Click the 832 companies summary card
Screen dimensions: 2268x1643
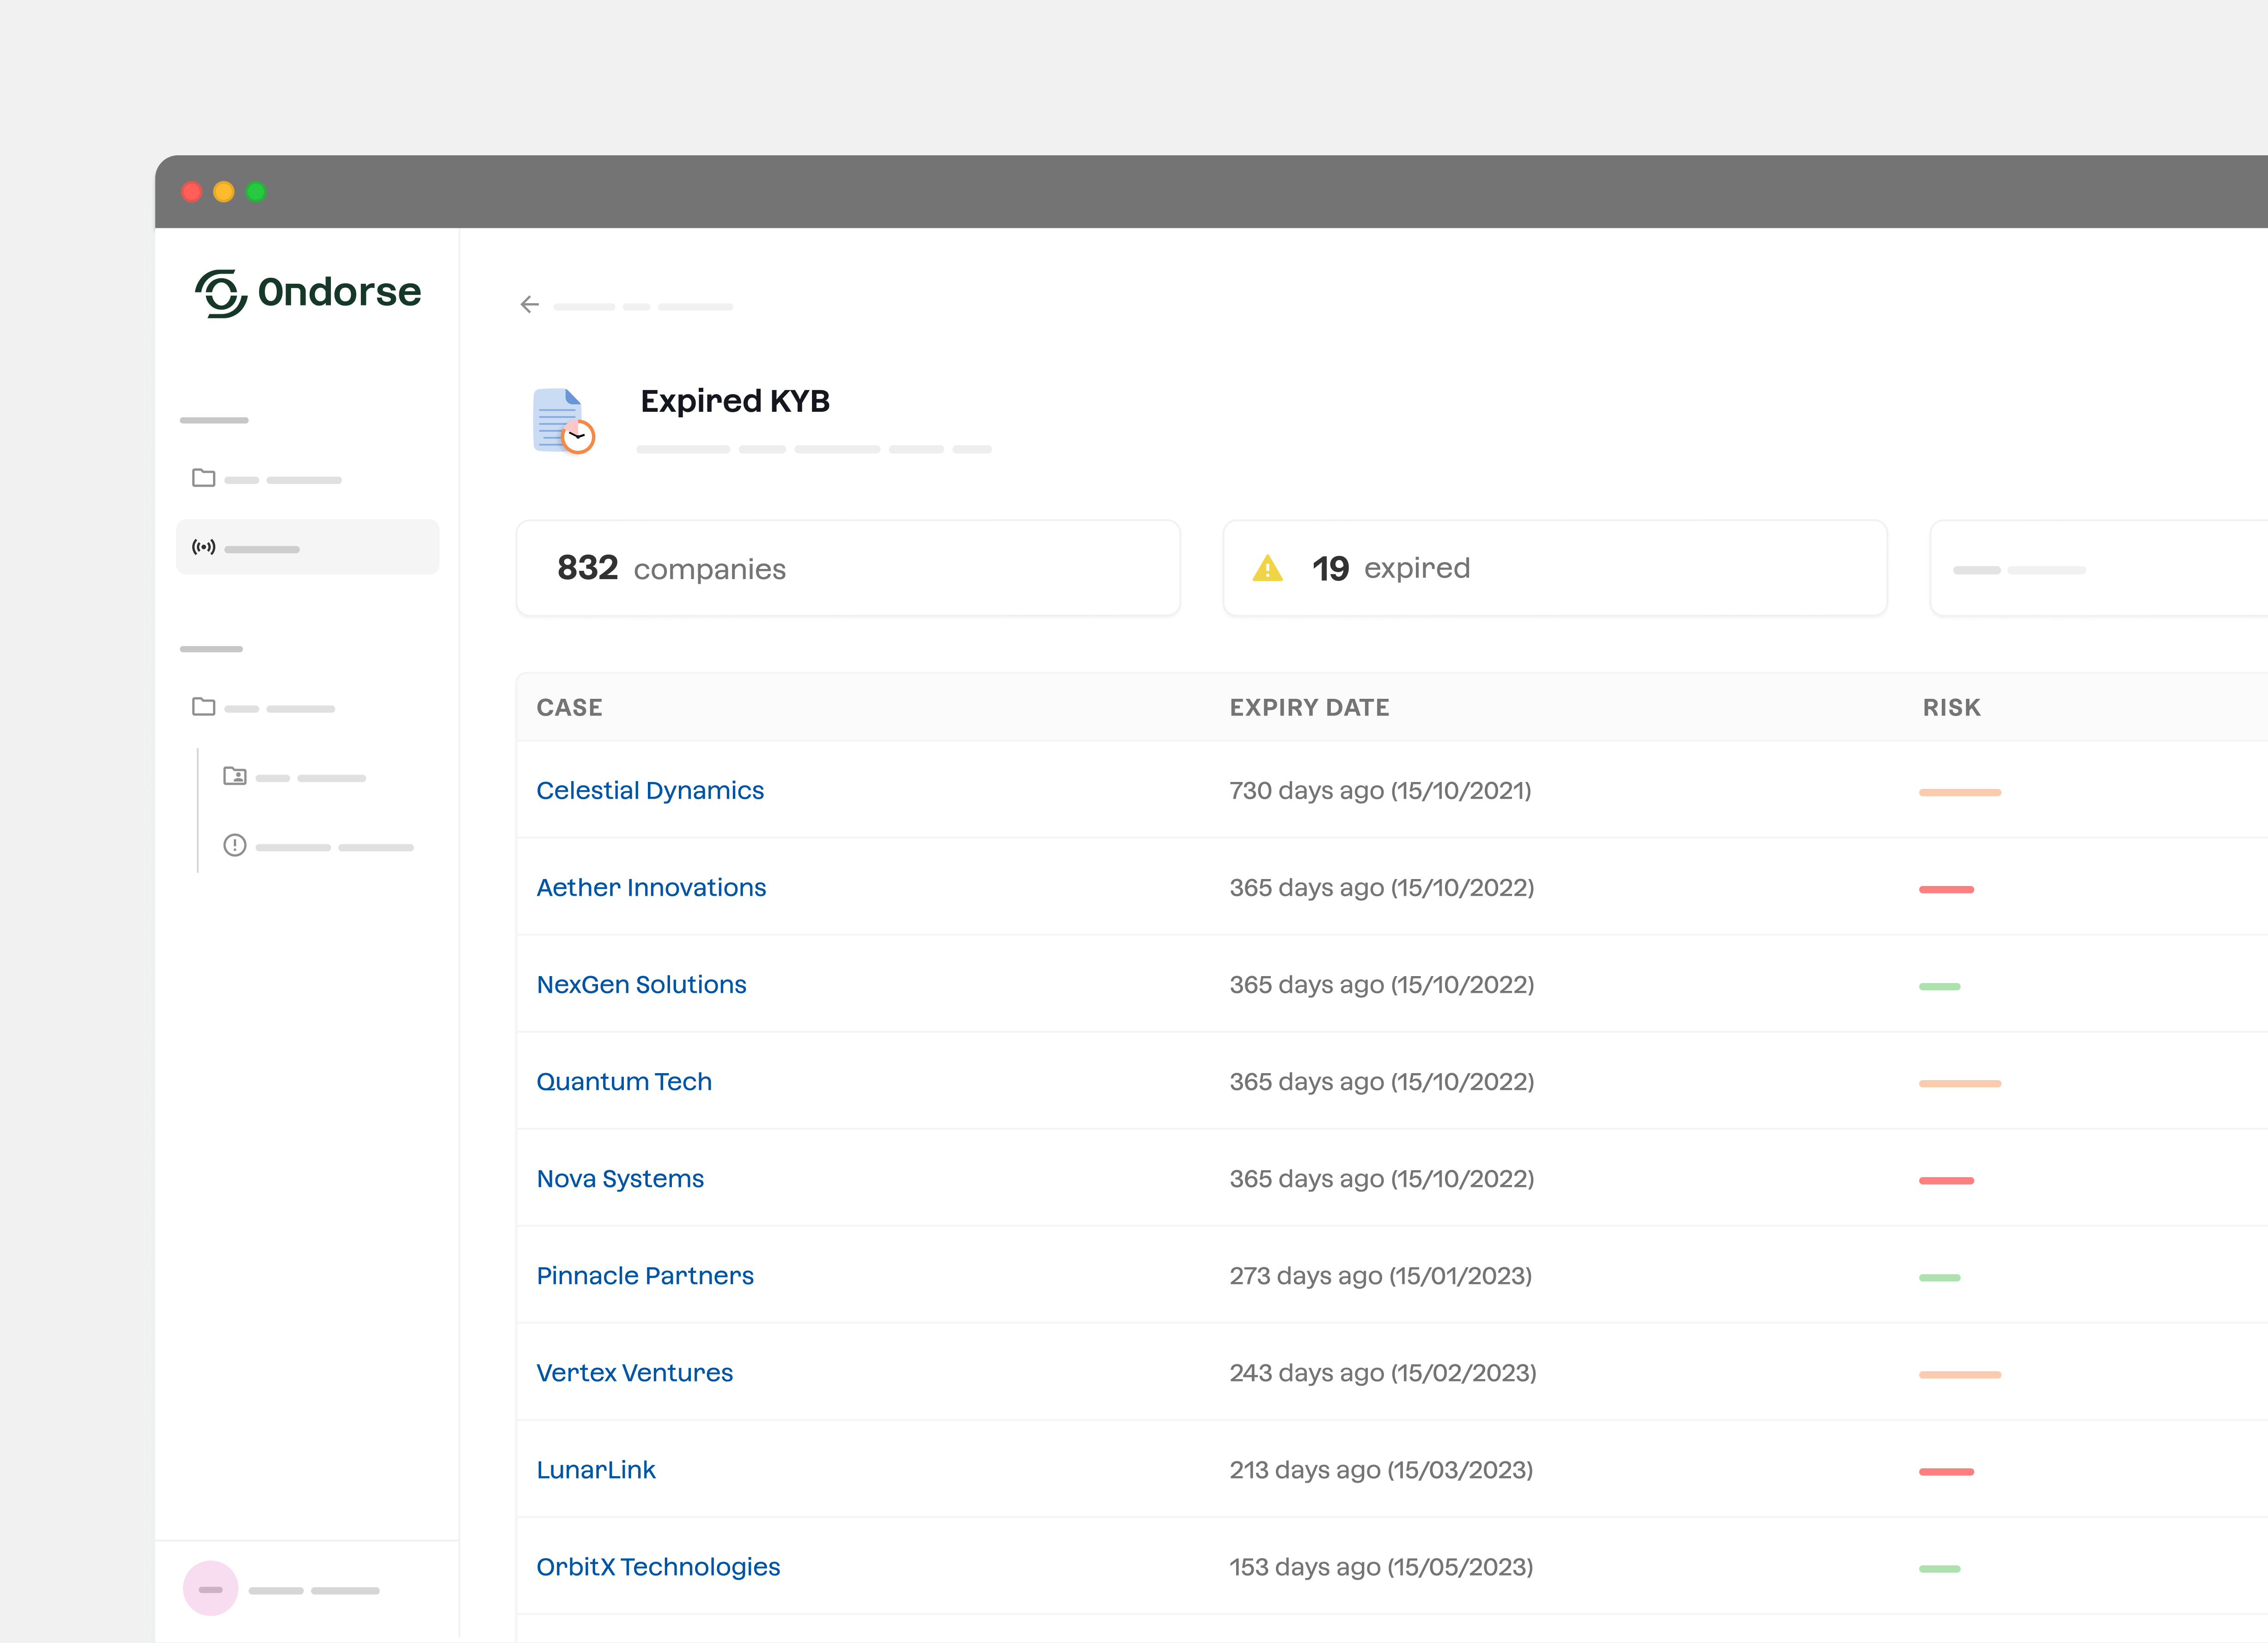848,568
